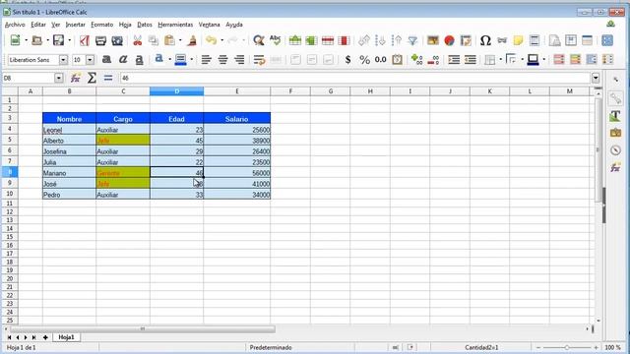Image resolution: width=630 pixels, height=354 pixels.
Task: Click the equals Function icon
Action: 108,78
